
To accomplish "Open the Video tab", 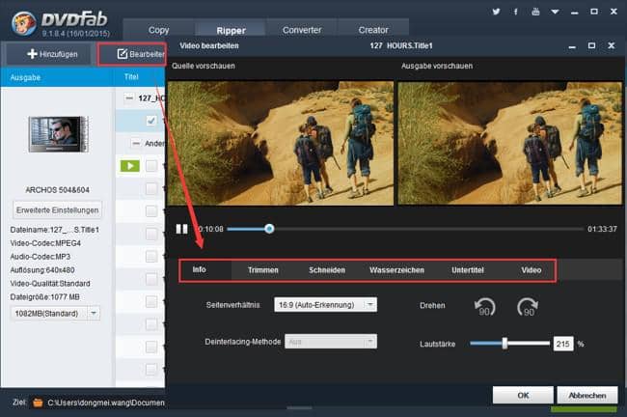I will (x=532, y=270).
